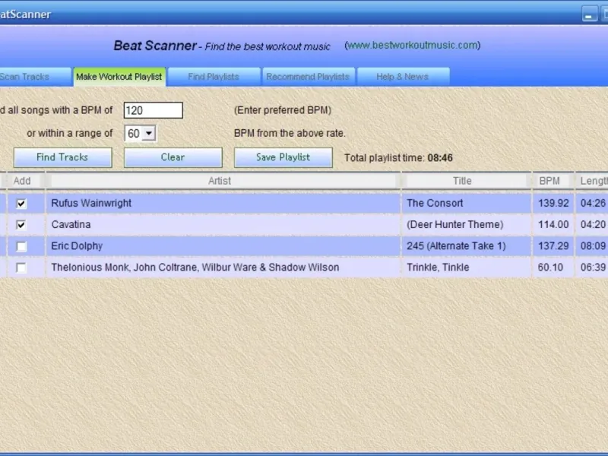Screen dimensions: 608x456
Task: Select the Rufus Wainwright artist cell
Action: pos(223,203)
